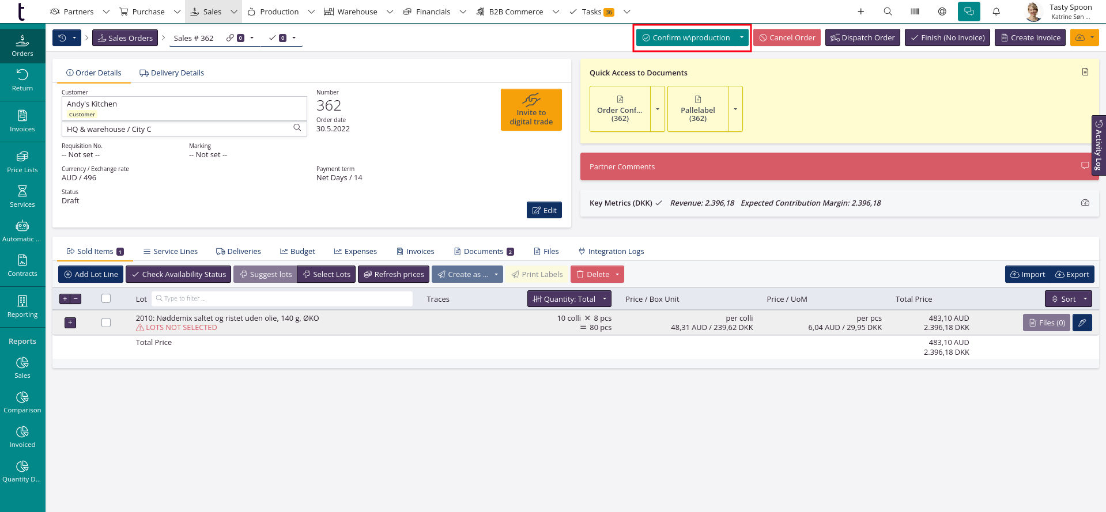The height and width of the screenshot is (512, 1106).
Task: Toggle the select-all checkbox in table header
Action: click(106, 298)
